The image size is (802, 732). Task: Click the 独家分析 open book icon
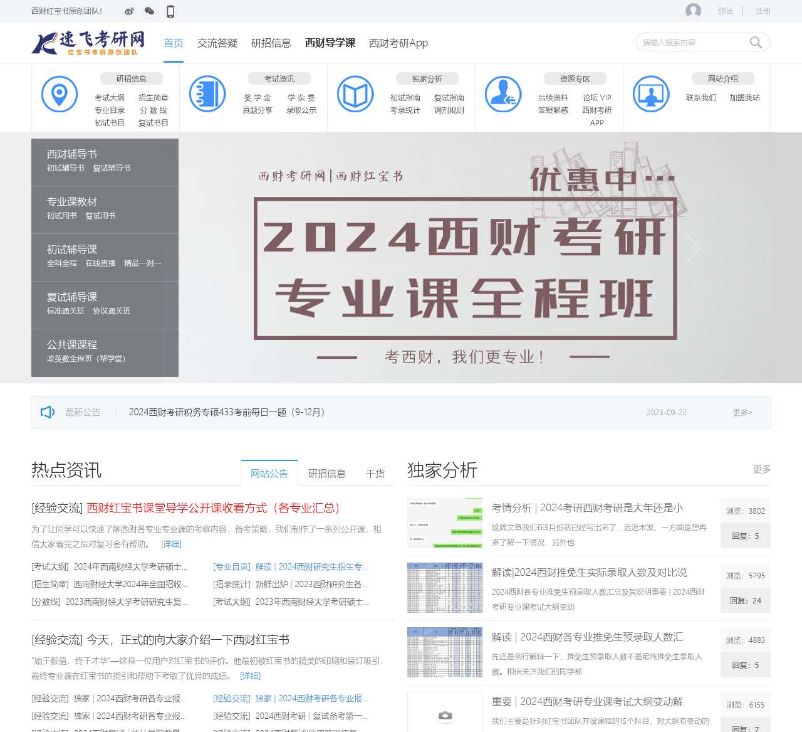pos(355,92)
